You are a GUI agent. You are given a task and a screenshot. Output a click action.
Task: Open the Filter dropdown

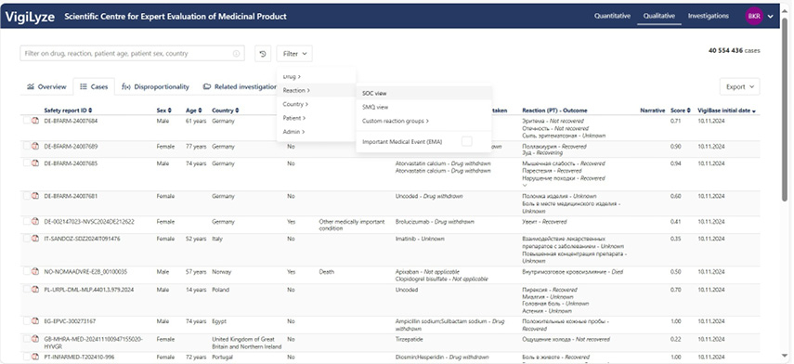coord(294,54)
